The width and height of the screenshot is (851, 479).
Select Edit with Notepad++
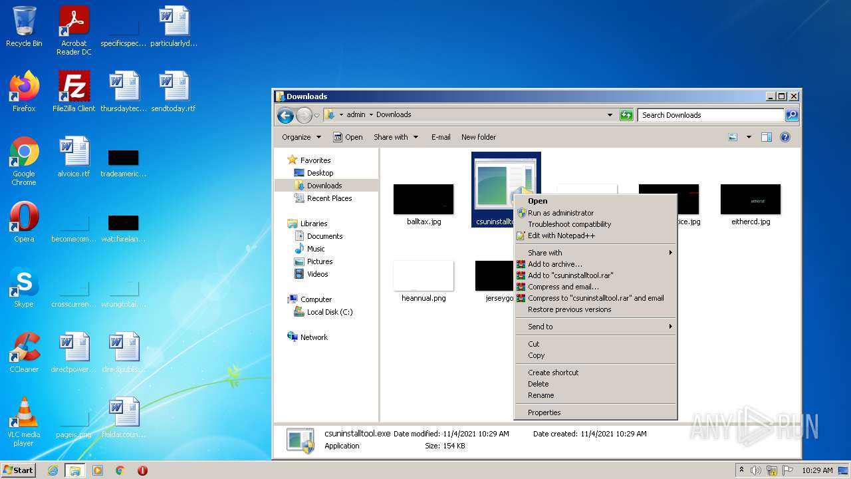point(596,236)
